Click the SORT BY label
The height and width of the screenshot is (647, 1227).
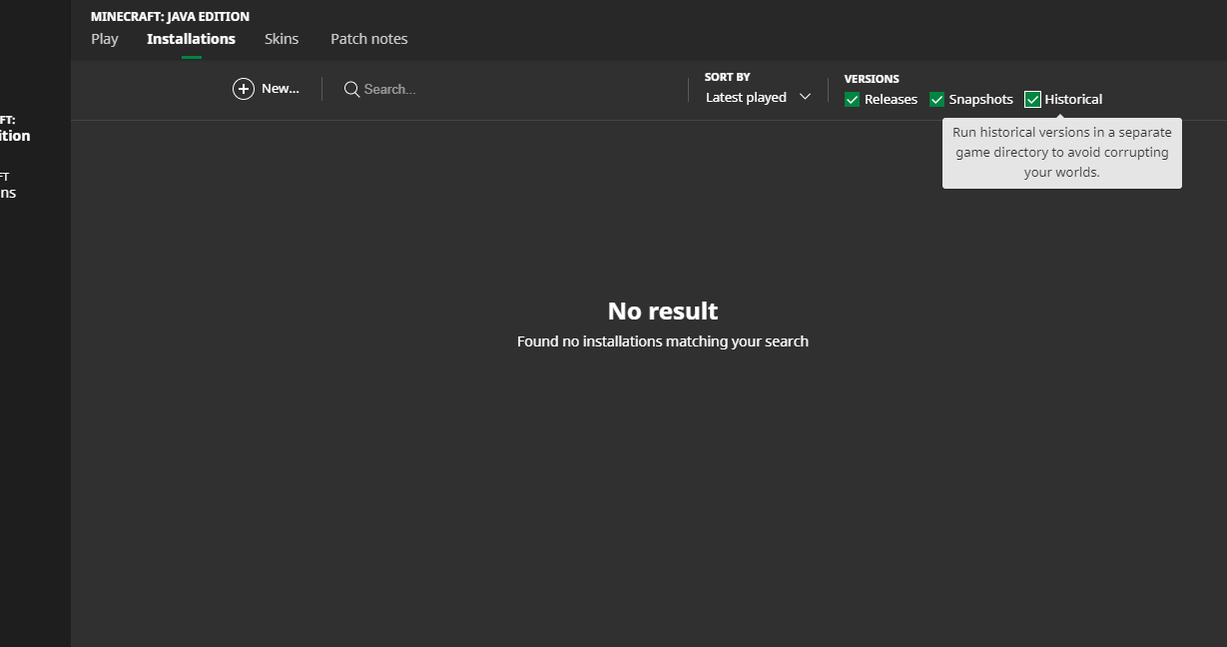tap(727, 77)
